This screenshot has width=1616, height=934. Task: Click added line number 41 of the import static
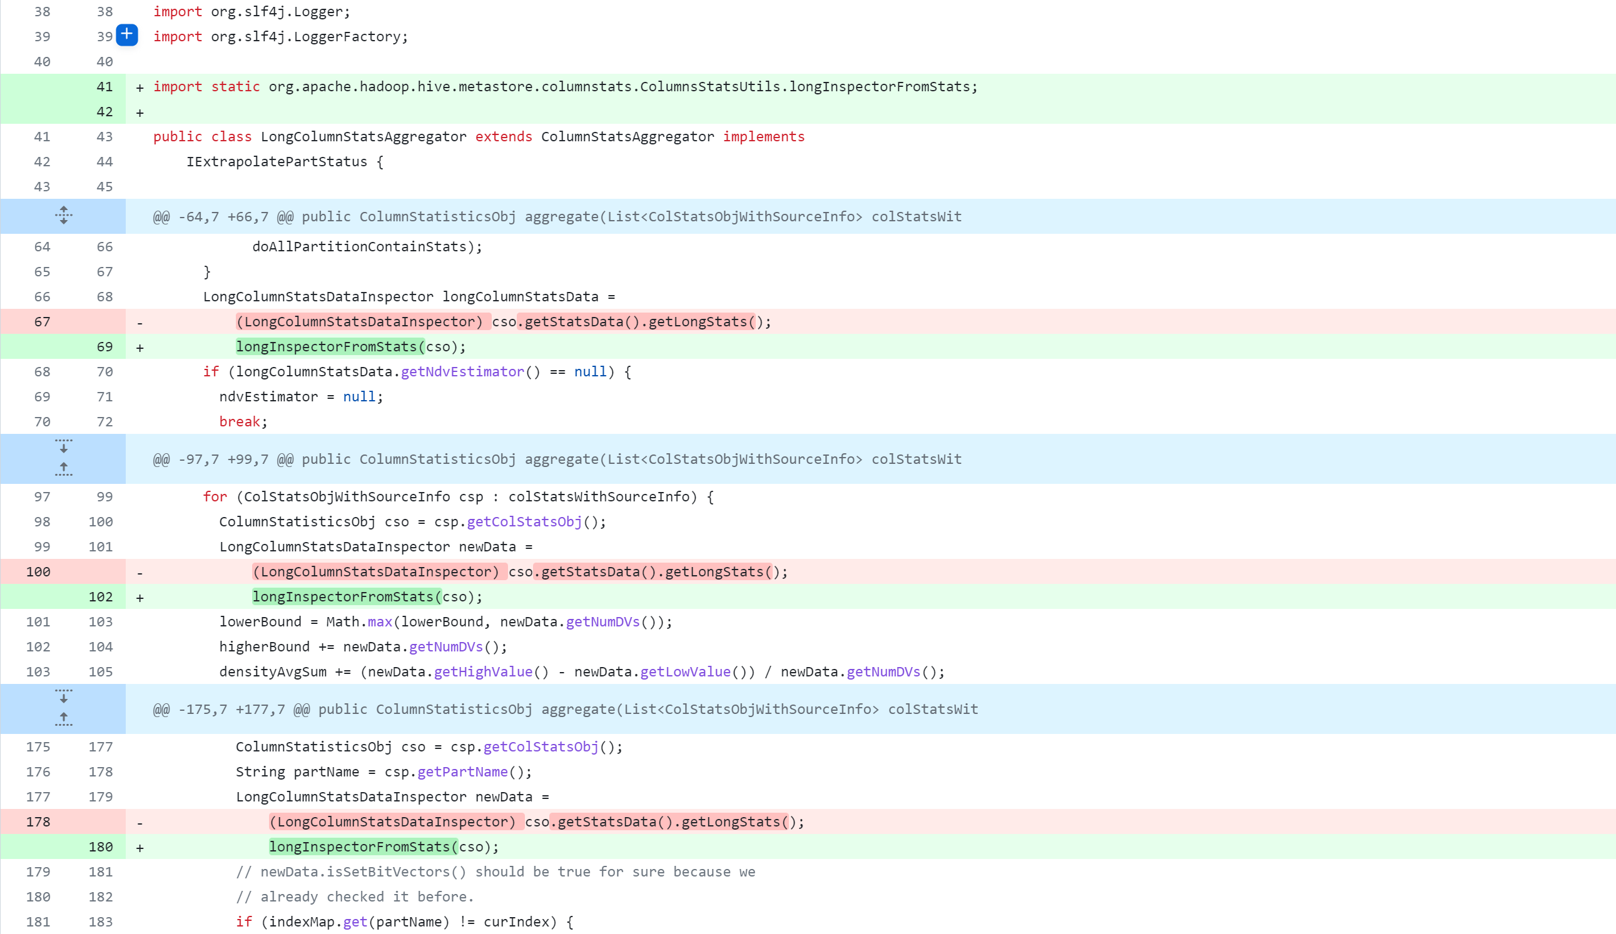(x=104, y=86)
